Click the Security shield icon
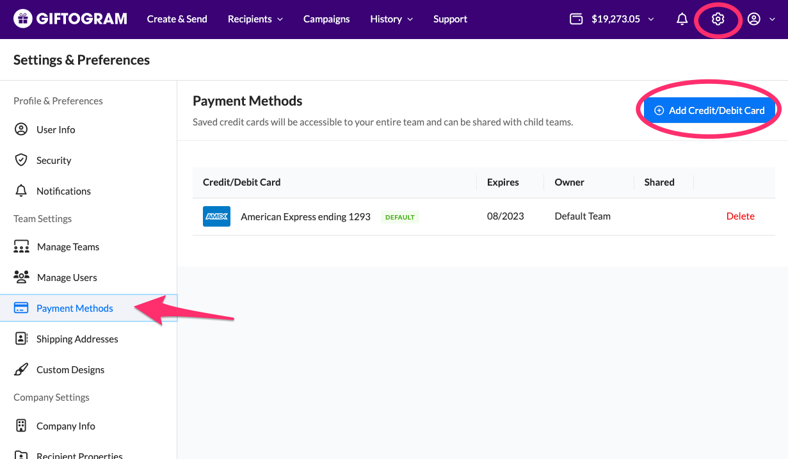Screen dimensions: 788x459 point(21,160)
